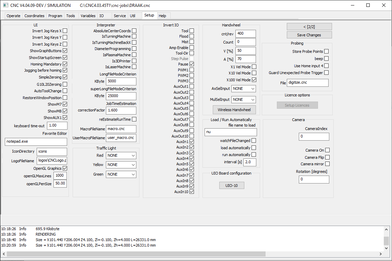The height and width of the screenshot is (261, 392).
Task: Click the handwheel V [%] field
Action: [x=245, y=51]
